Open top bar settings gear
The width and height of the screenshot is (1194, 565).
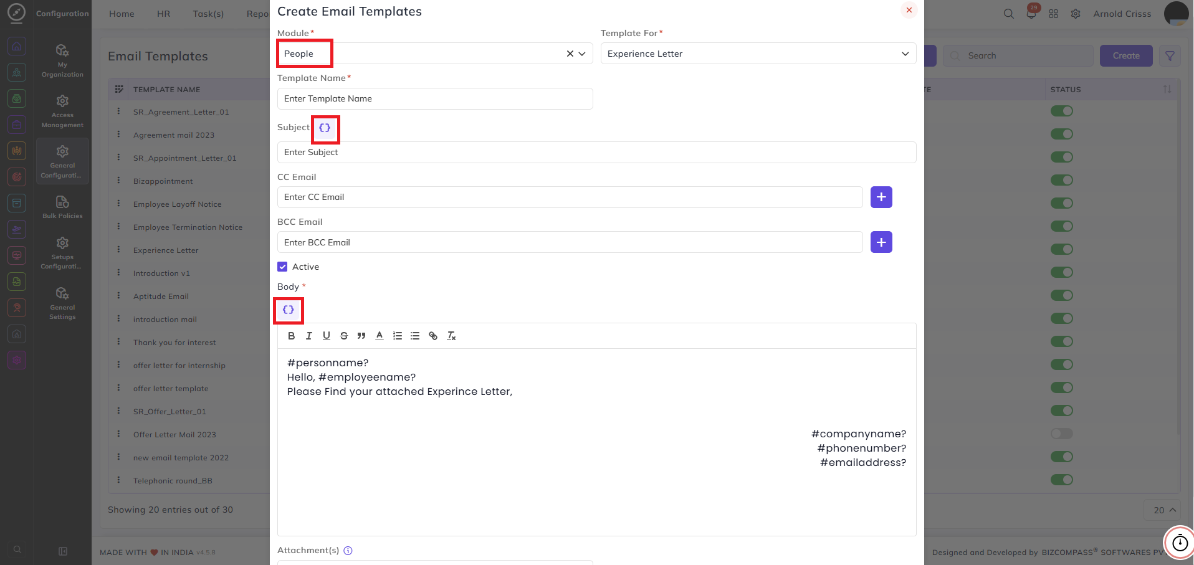pos(1076,14)
